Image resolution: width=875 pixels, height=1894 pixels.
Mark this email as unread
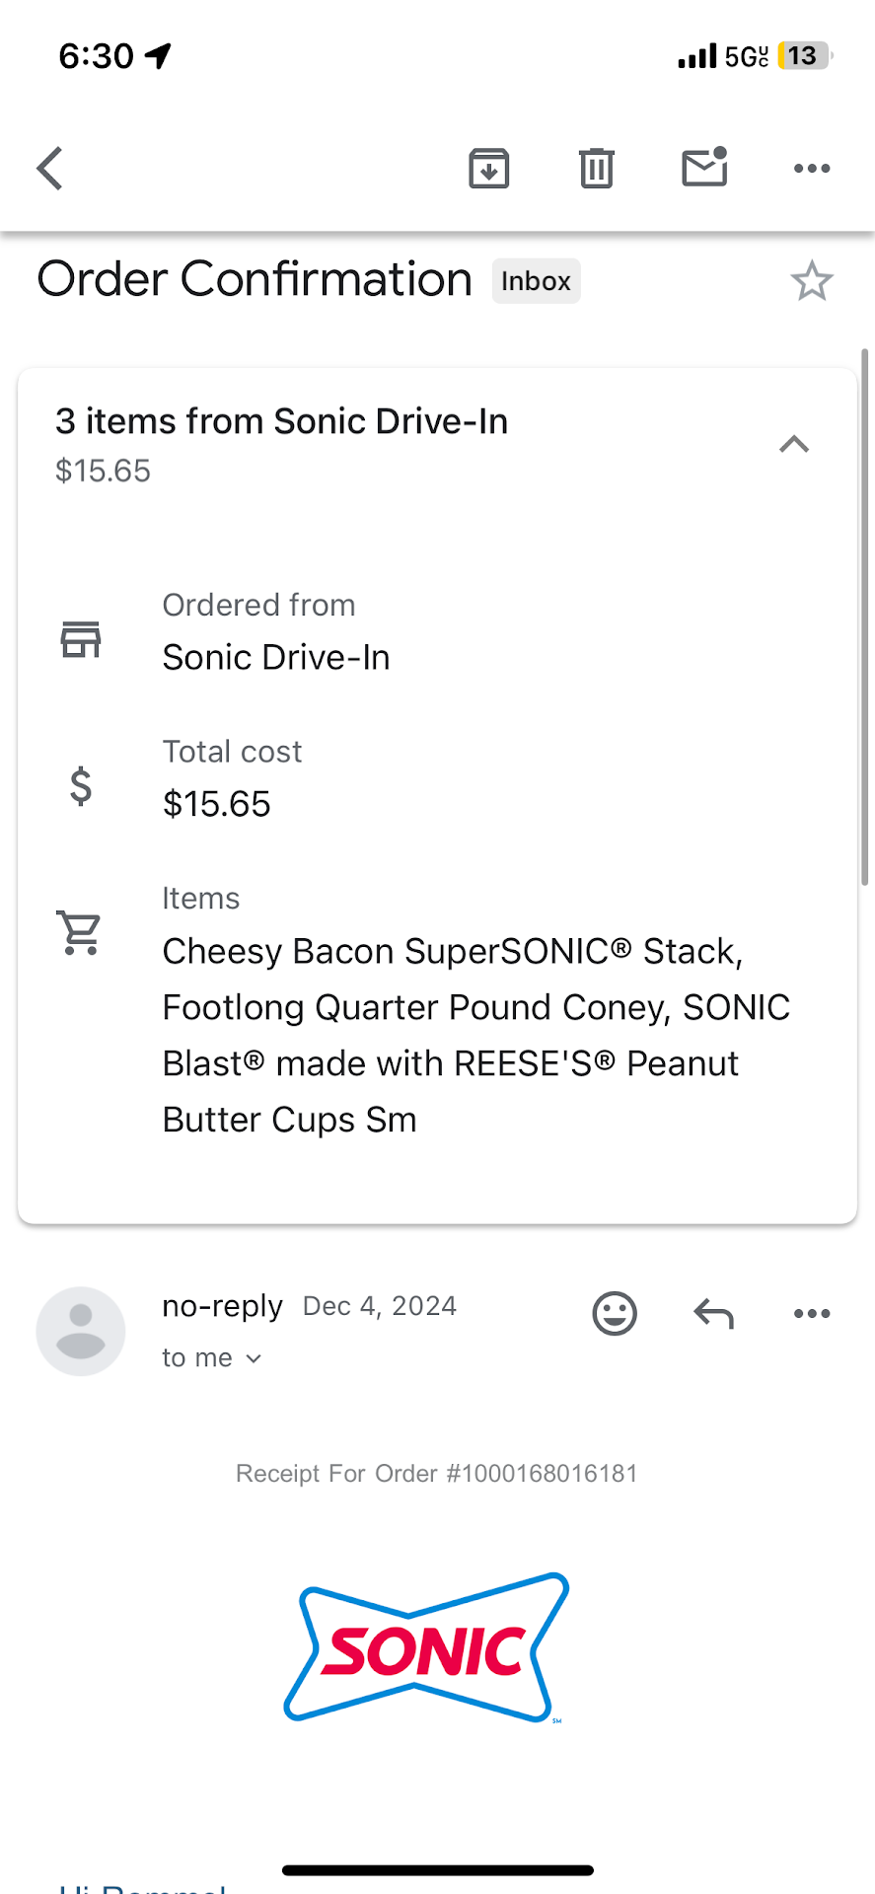pyautogui.click(x=704, y=168)
